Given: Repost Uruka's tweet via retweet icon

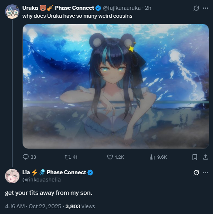Looking at the screenshot, I should [x=68, y=157].
